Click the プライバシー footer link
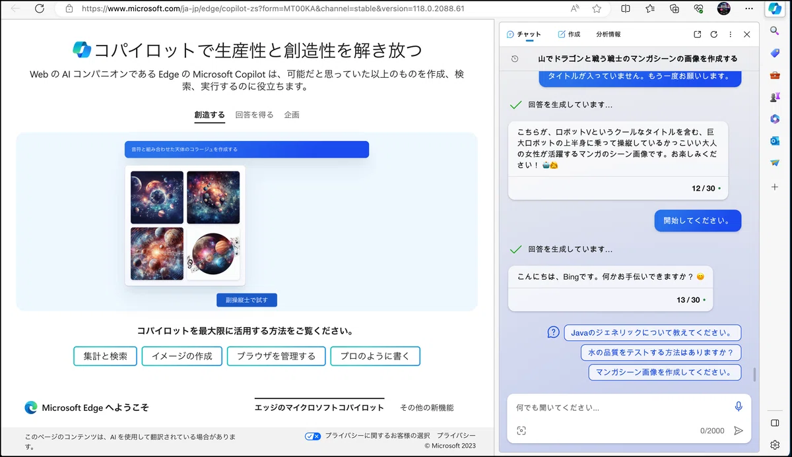Viewport: 792px width, 457px height. [x=456, y=436]
